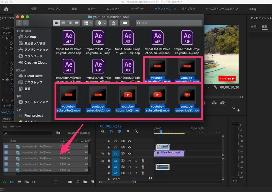272x192 pixels.
Task: Select Finder column view button
Action: tap(70, 23)
